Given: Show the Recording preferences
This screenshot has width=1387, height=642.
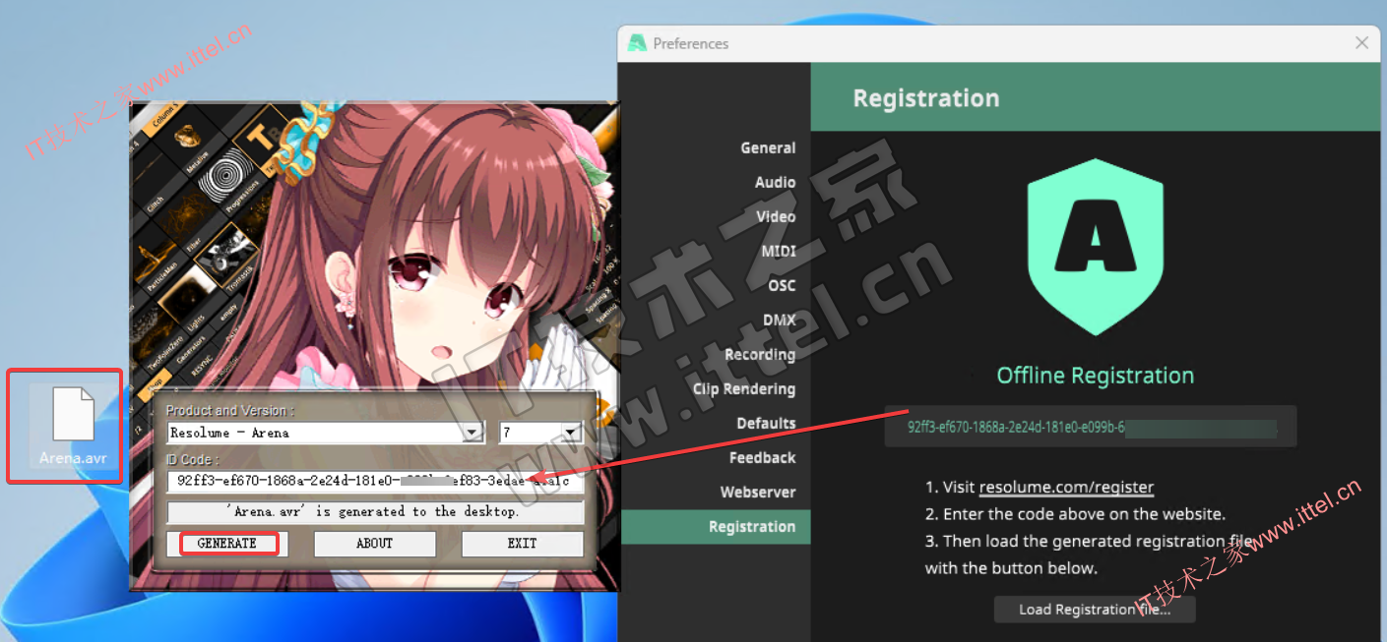Looking at the screenshot, I should point(759,355).
